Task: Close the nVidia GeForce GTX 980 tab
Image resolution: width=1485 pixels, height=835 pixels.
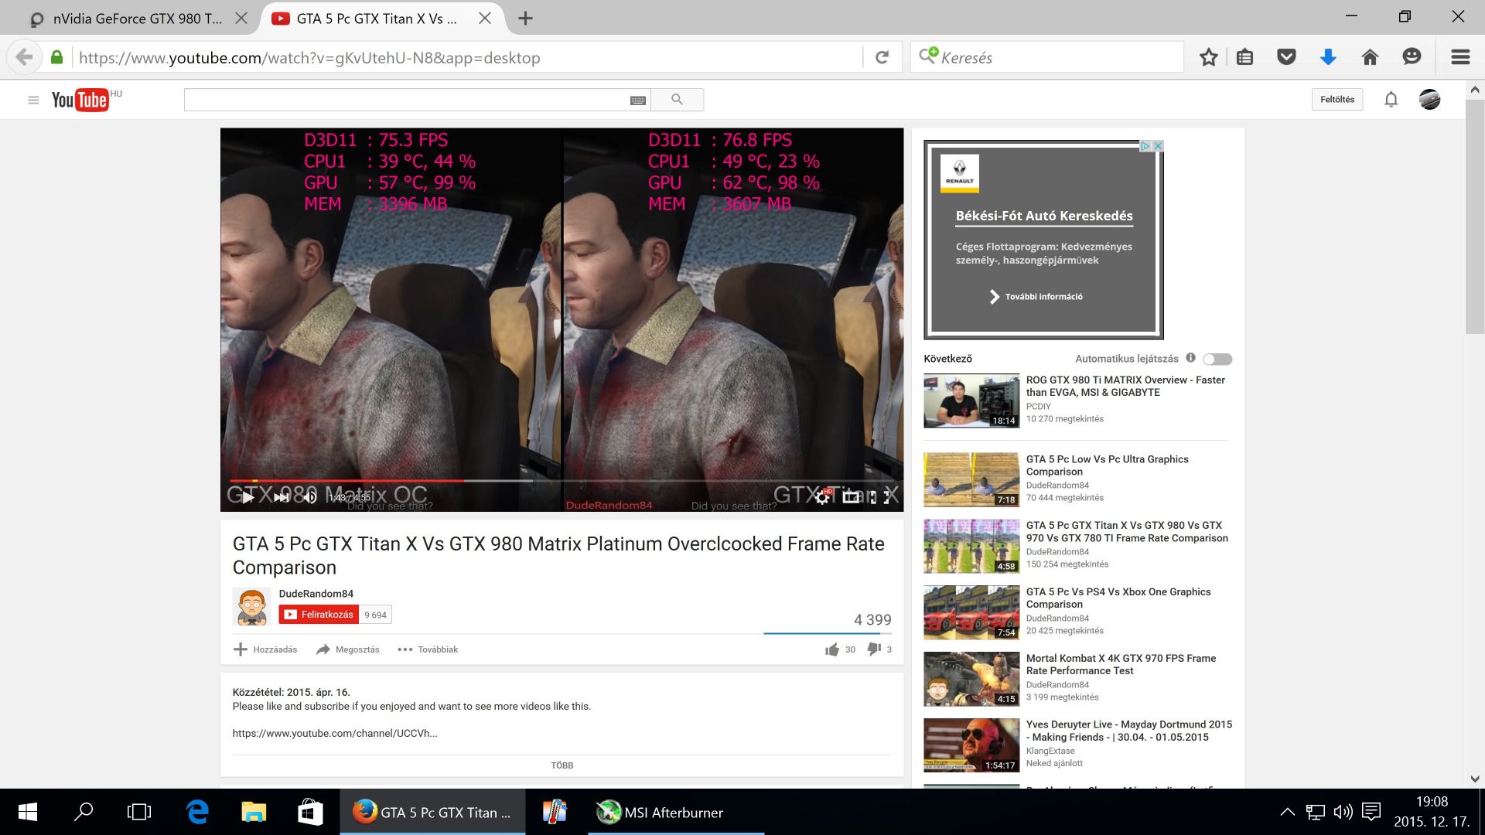Action: click(x=241, y=19)
